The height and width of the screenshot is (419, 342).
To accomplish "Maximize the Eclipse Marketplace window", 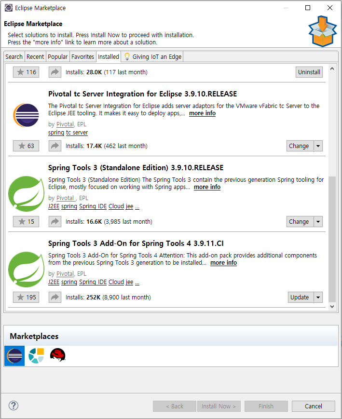I will (x=308, y=8).
